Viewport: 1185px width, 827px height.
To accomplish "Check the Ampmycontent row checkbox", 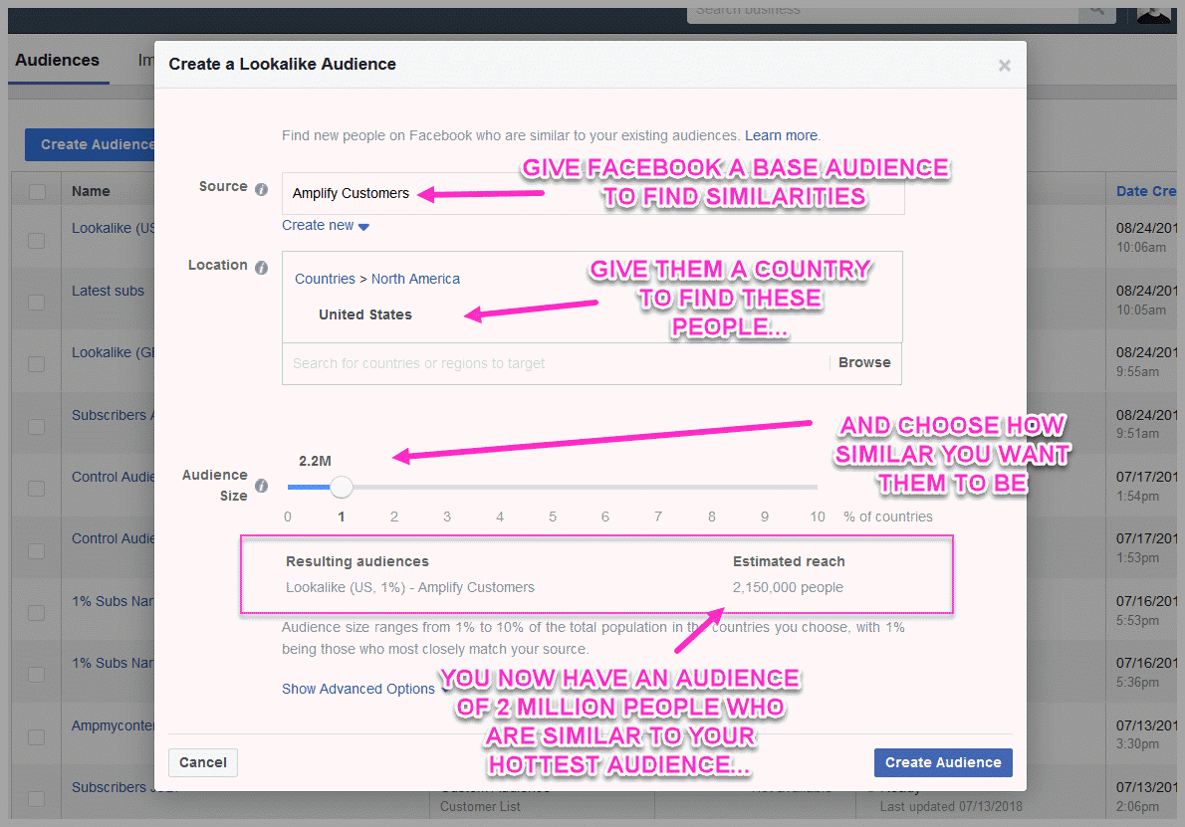I will [36, 736].
